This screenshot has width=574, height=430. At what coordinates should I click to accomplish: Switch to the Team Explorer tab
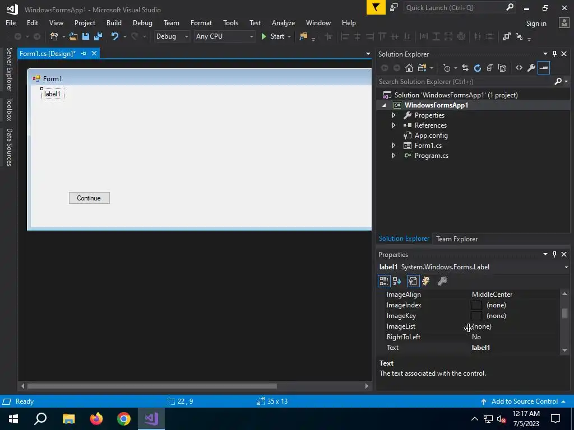457,239
